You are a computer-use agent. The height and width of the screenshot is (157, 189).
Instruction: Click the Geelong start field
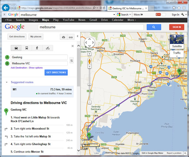click(x=39, y=57)
